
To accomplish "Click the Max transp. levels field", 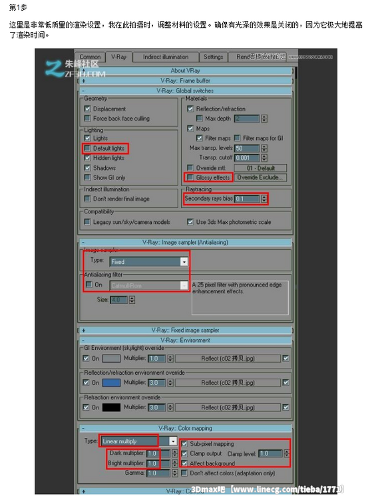I will pos(247,148).
